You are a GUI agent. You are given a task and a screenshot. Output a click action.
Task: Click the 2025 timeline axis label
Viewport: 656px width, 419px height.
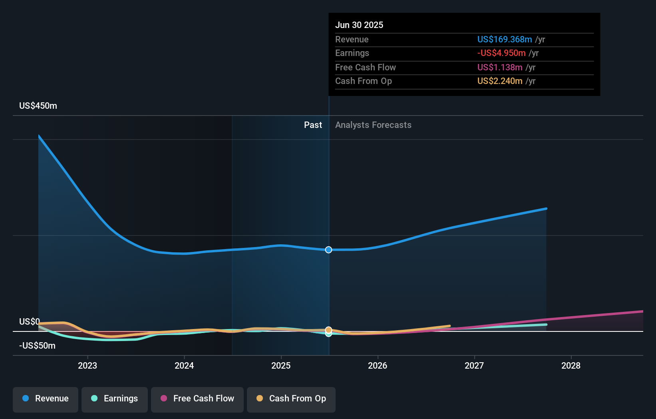(281, 365)
